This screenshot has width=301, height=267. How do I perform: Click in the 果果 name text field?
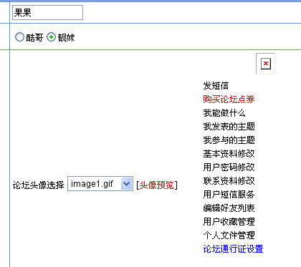click(x=47, y=12)
